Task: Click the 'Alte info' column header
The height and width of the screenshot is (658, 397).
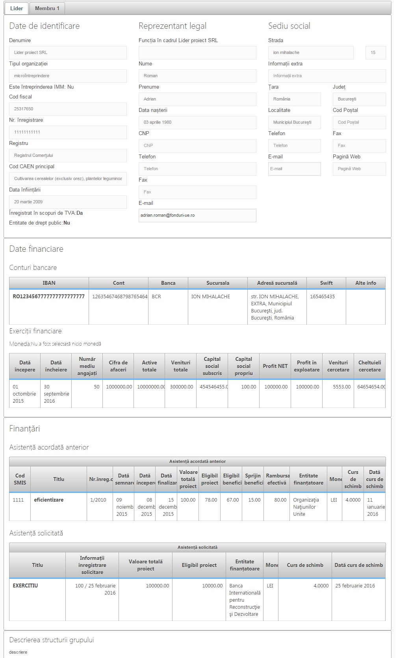Action: pos(365,283)
